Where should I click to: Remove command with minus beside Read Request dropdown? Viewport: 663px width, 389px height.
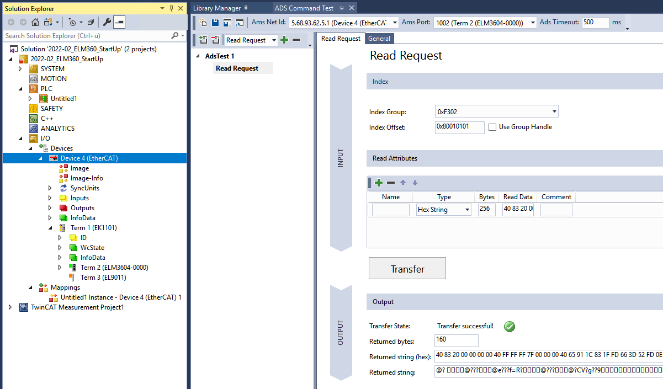coord(296,40)
